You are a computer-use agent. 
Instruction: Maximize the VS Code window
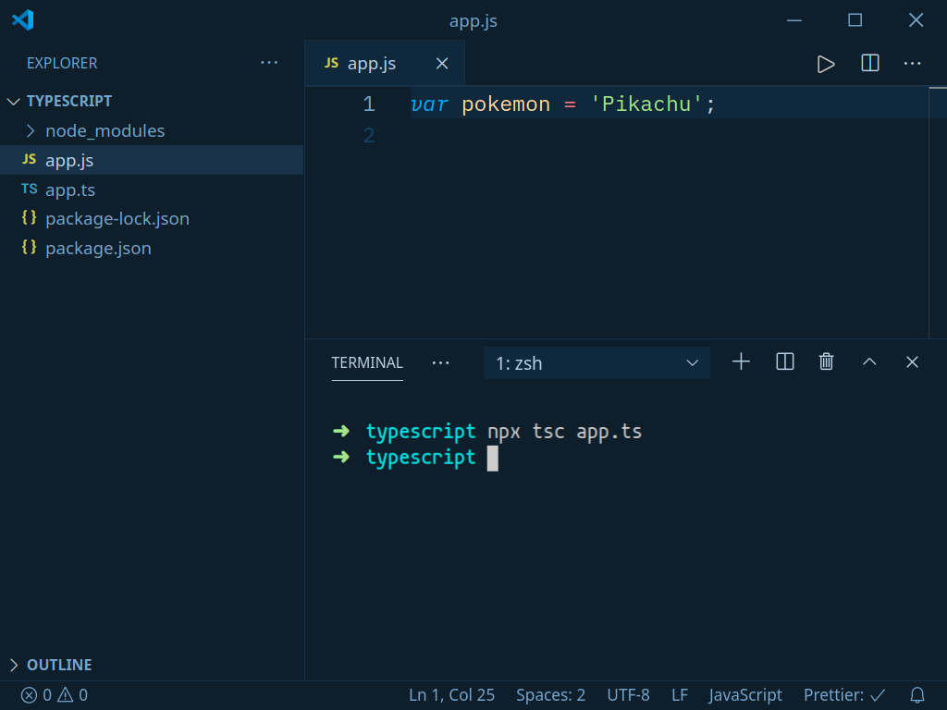pos(855,20)
